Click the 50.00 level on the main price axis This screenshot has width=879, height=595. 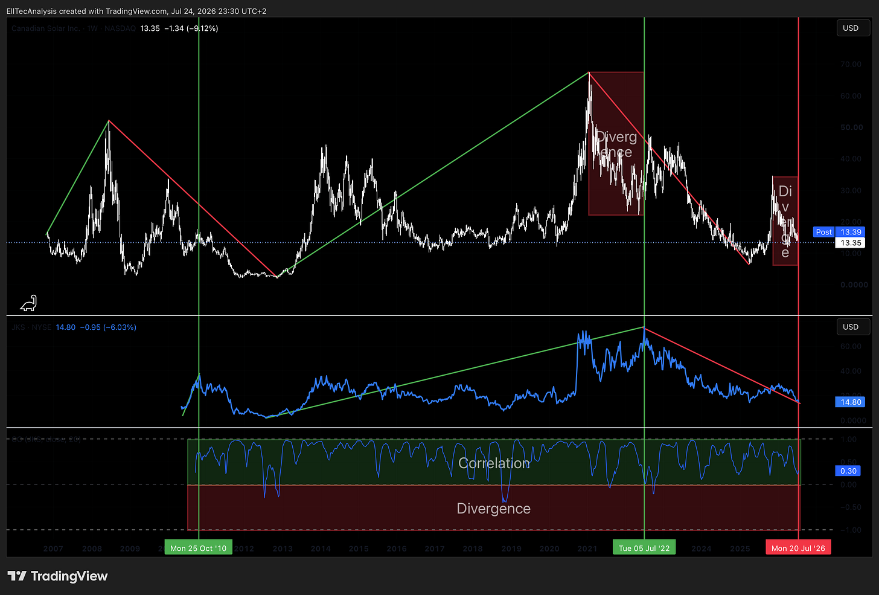851,127
